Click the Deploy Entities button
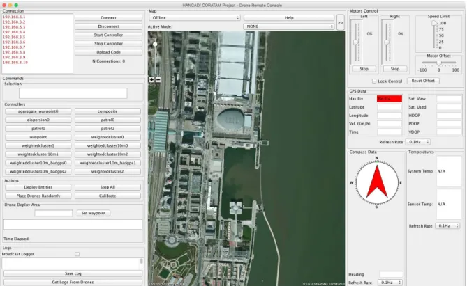467x286 pixels. 38,187
